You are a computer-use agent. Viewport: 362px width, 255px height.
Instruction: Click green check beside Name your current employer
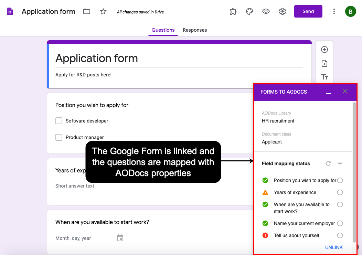(265, 223)
